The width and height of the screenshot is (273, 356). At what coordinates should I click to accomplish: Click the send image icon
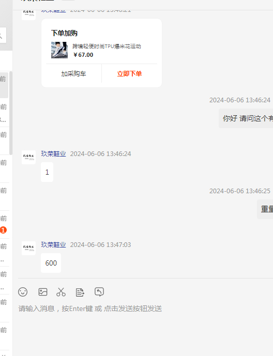[43, 292]
